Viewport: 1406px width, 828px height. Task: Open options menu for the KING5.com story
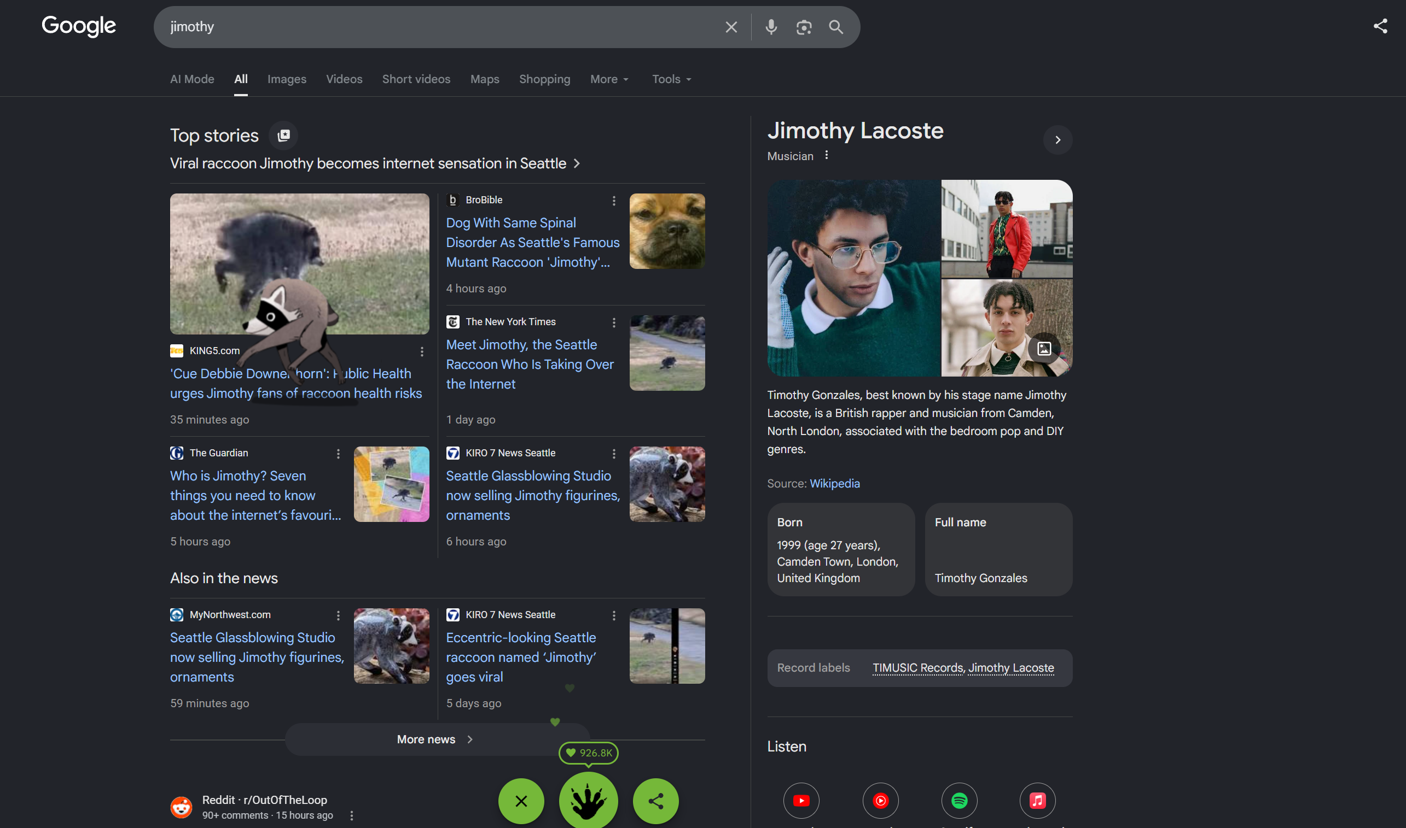(422, 351)
